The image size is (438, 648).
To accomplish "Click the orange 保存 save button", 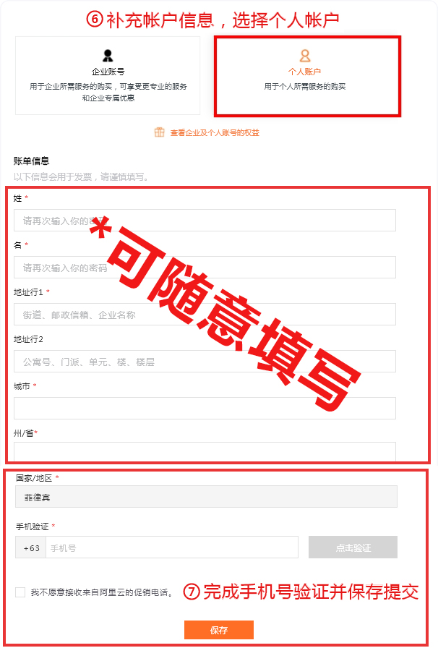I will point(219,630).
